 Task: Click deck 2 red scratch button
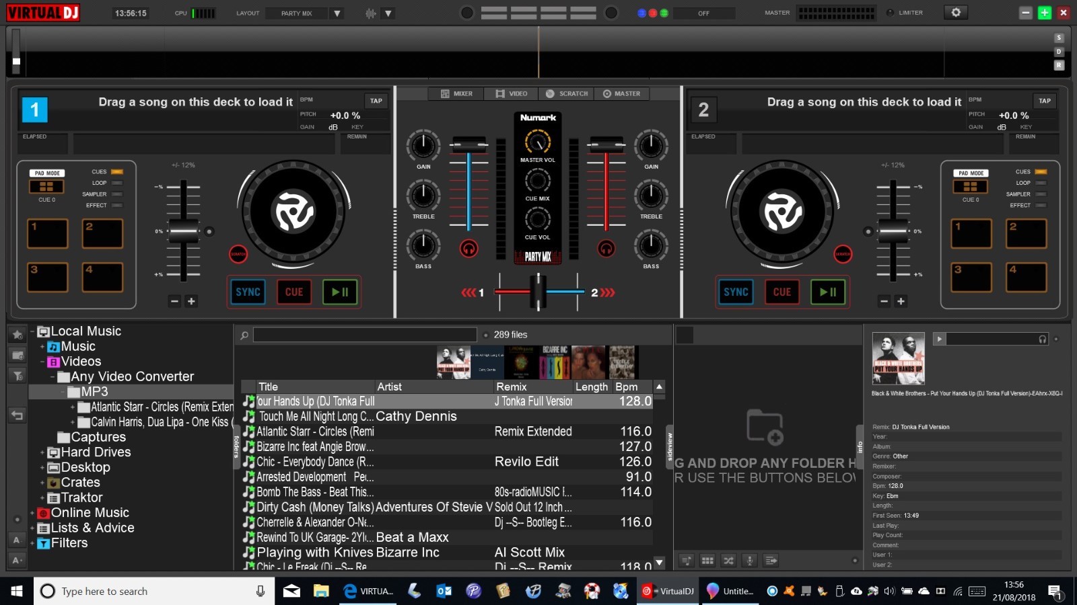(843, 253)
